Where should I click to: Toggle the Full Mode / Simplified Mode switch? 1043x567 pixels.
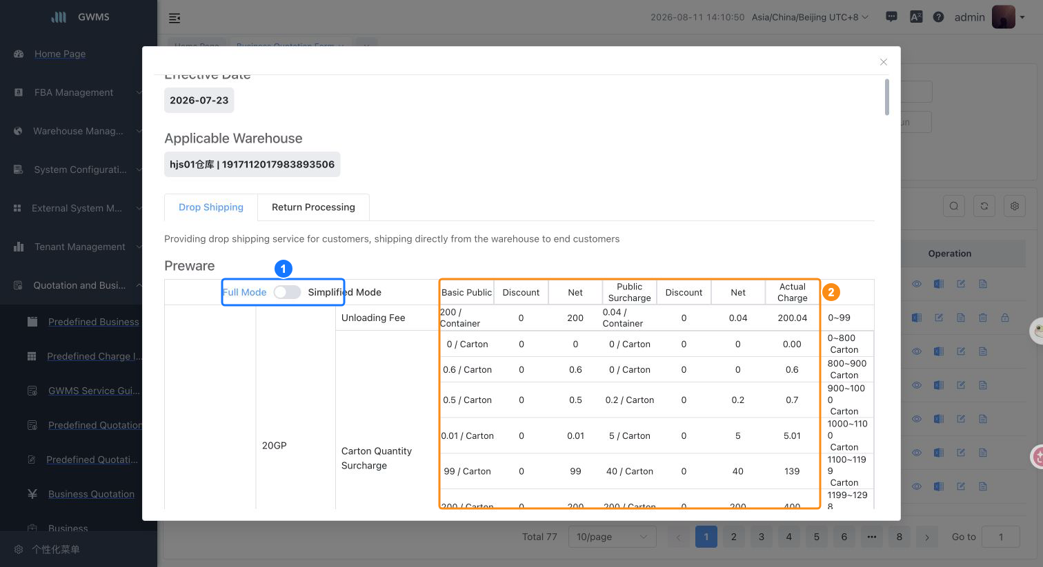point(287,292)
